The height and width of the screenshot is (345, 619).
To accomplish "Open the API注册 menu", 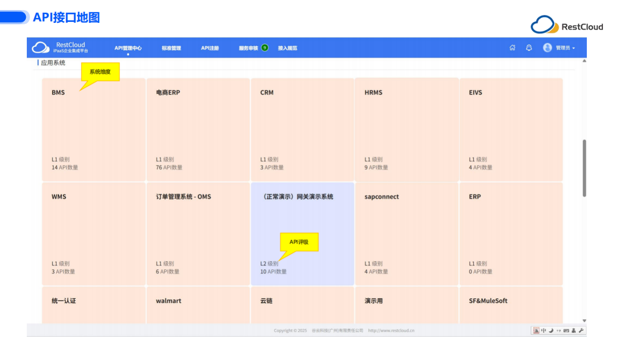I will [210, 48].
